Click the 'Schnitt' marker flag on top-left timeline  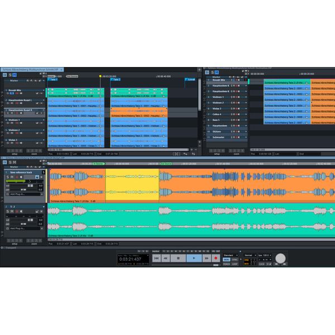pos(190,79)
